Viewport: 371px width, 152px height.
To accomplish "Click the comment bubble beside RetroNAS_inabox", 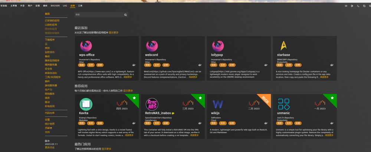I will point(173,113).
